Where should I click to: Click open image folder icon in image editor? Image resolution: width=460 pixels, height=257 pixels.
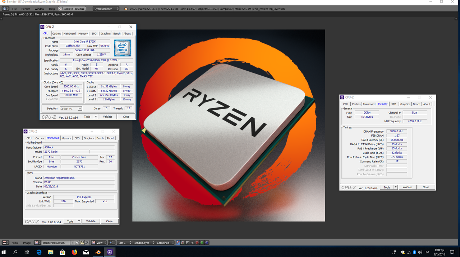tap(82, 243)
